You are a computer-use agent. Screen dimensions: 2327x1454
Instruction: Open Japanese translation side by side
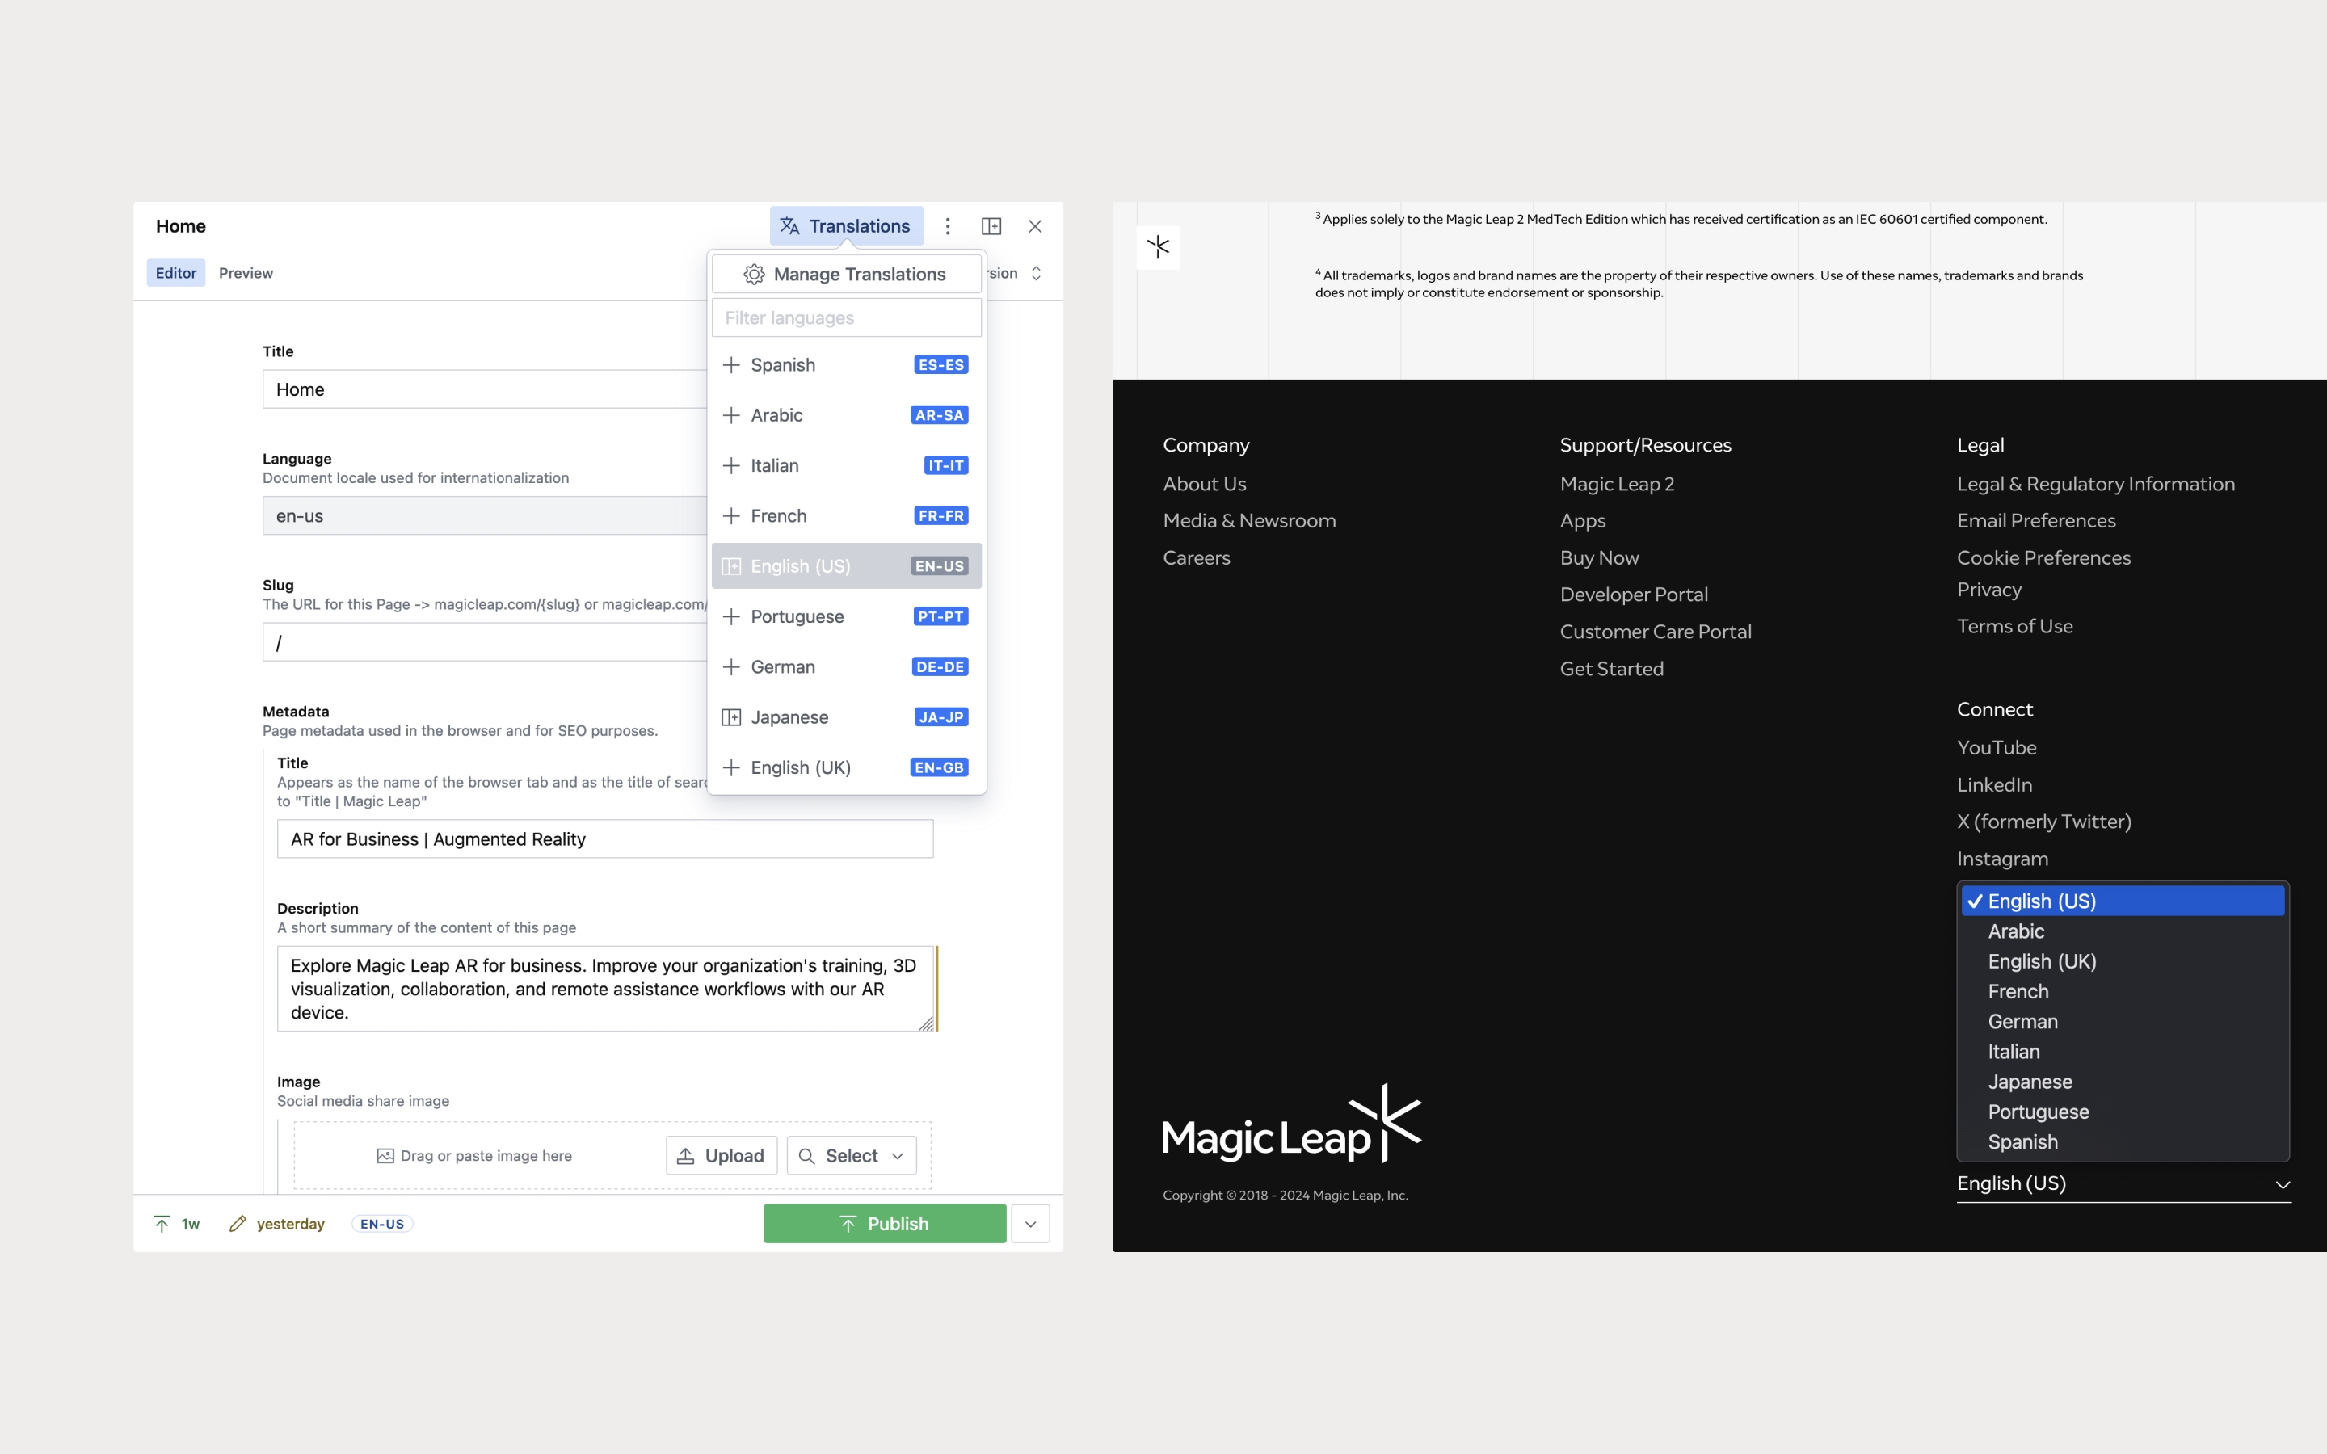[846, 717]
